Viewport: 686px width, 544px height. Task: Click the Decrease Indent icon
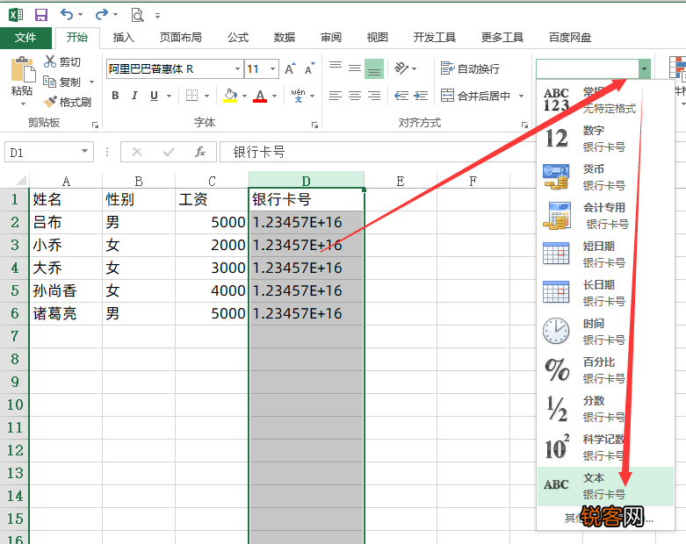pyautogui.click(x=401, y=96)
